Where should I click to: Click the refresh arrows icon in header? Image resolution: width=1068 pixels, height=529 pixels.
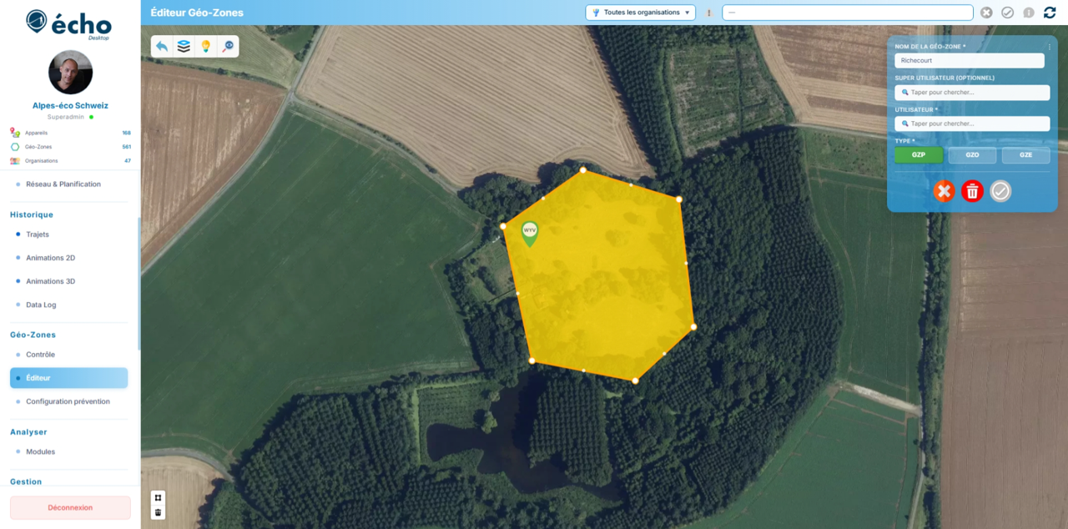coord(1050,13)
